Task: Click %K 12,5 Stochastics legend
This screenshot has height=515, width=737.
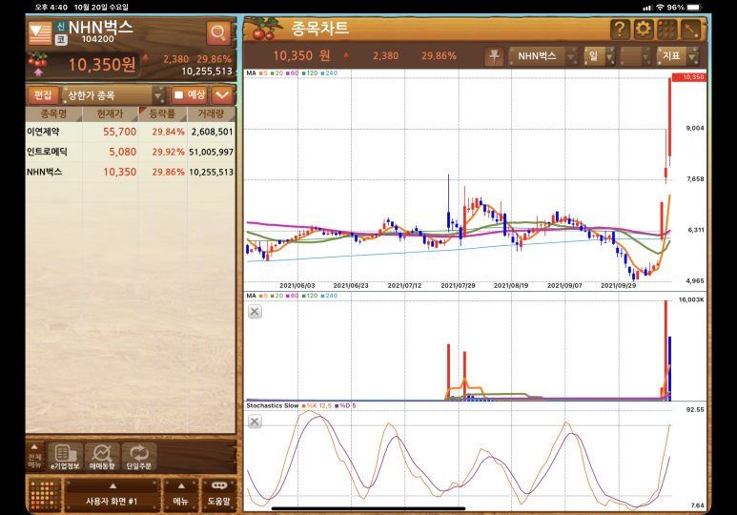Action: [317, 405]
